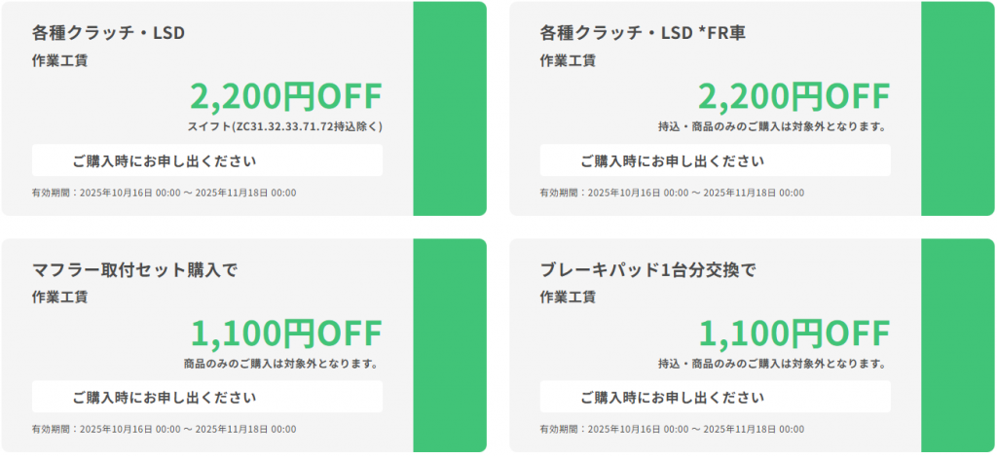997x456 pixels.
Task: Click the purchase-request button on the Swift clutch/LSD coupon
Action: [206, 160]
